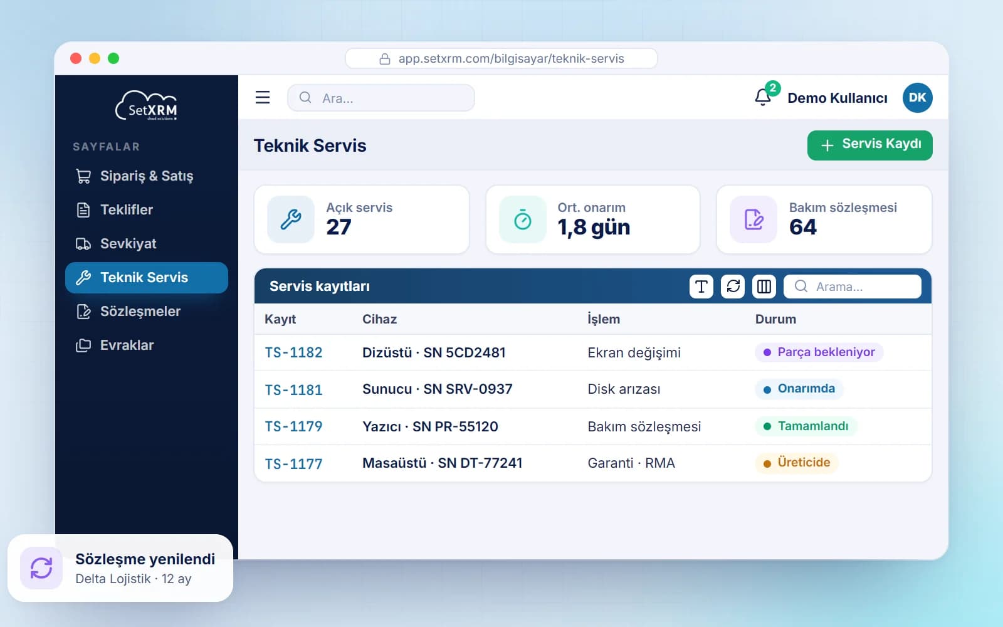
Task: Click the Demo Kullanıcı user name
Action: tap(838, 98)
